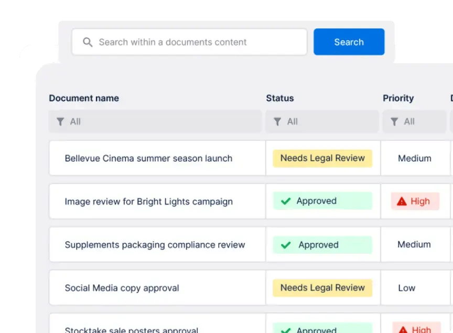Open Bellevue Cinema summer season launch document
The height and width of the screenshot is (333, 453).
[x=148, y=159]
